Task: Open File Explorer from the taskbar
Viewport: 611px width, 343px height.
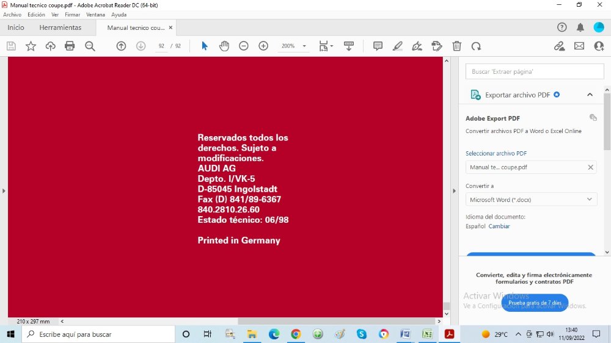Action: [x=252, y=334]
